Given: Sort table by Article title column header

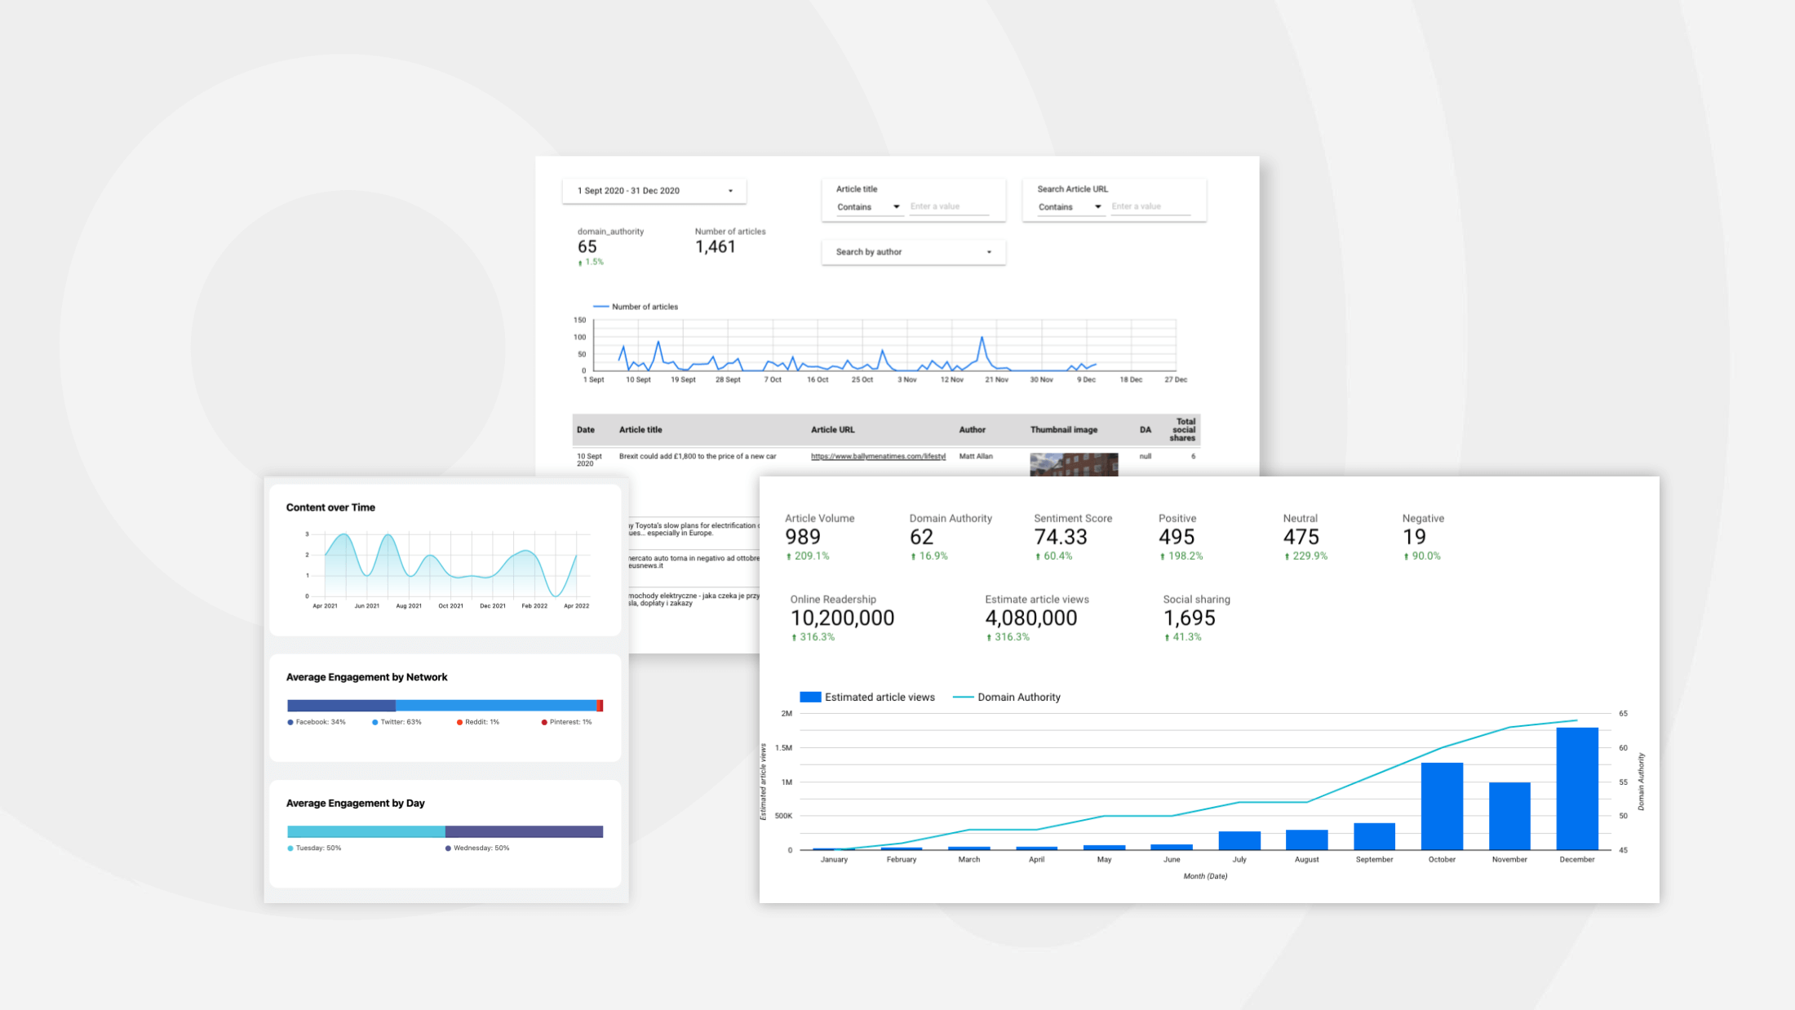Looking at the screenshot, I should coord(640,430).
